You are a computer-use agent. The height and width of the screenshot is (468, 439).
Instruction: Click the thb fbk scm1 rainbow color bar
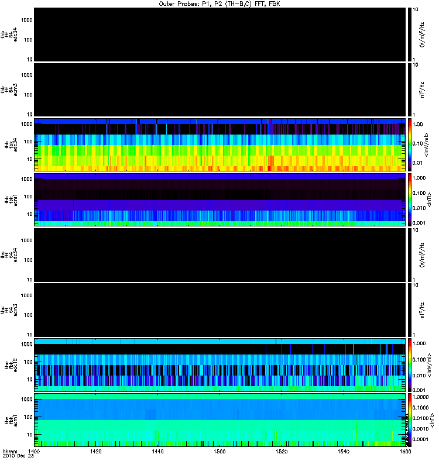[410, 200]
